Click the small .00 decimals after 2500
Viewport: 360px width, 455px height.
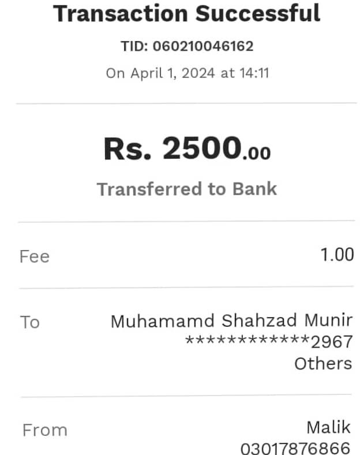(256, 153)
